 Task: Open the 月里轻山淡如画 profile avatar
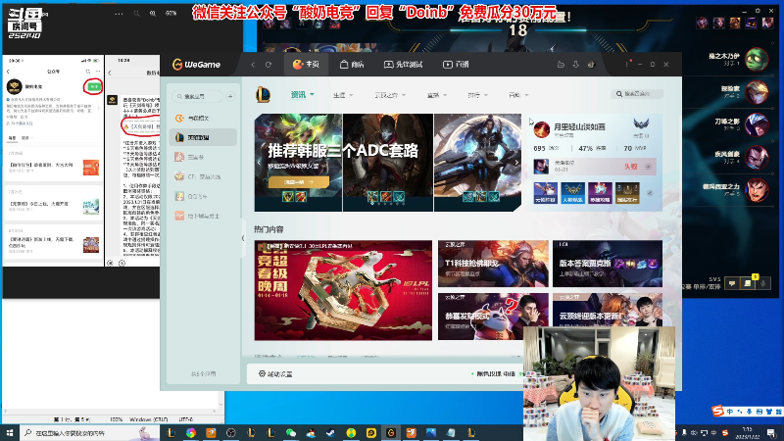tap(542, 129)
